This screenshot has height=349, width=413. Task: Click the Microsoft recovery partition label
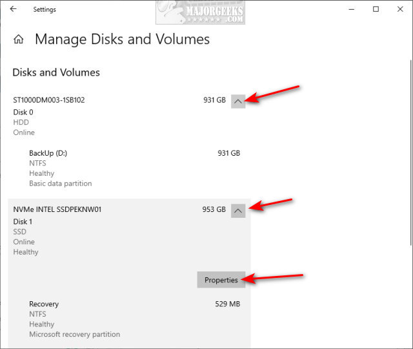pos(74,335)
